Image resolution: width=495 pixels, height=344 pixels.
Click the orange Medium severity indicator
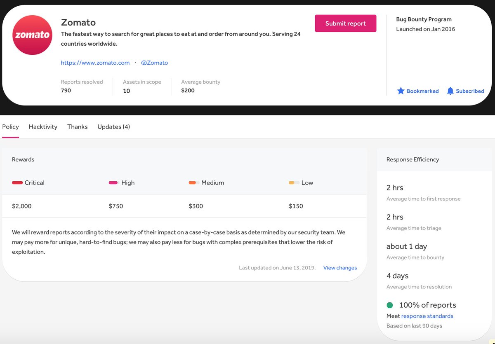coord(194,183)
